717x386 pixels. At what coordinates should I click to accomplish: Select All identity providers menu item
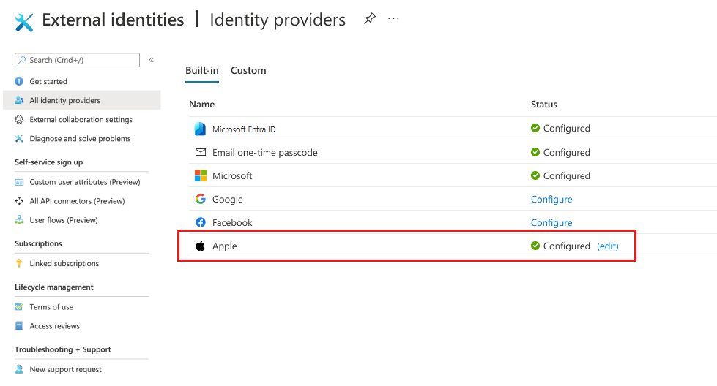coord(82,100)
